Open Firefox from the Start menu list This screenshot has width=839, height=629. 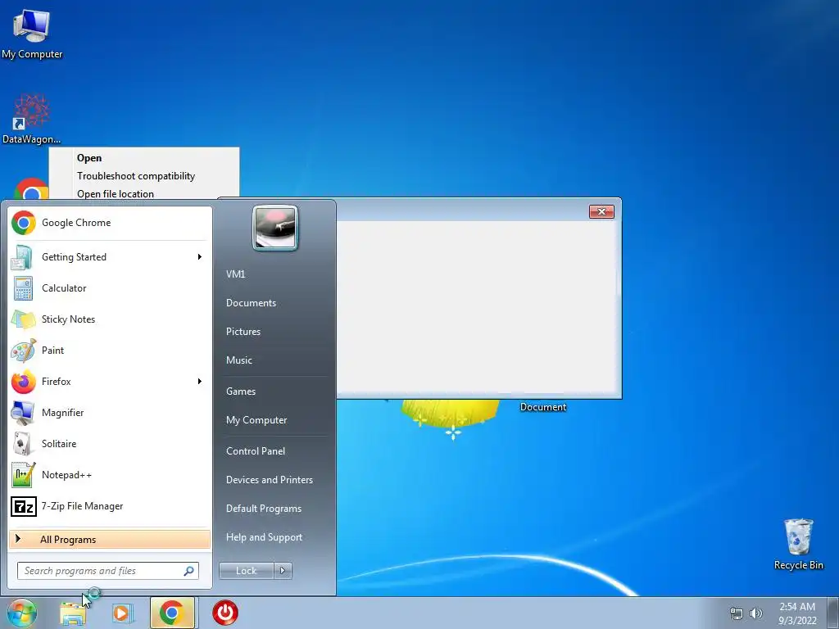click(110, 382)
